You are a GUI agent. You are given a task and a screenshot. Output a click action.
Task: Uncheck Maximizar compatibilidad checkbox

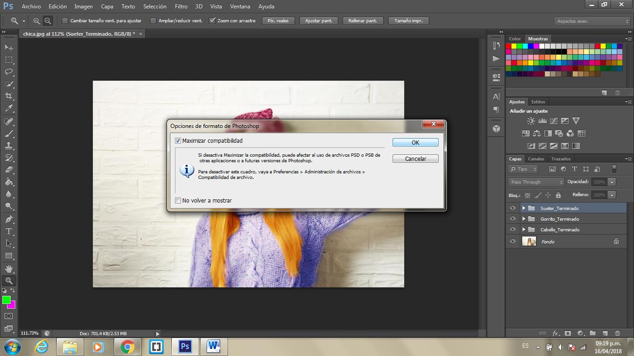[178, 141]
